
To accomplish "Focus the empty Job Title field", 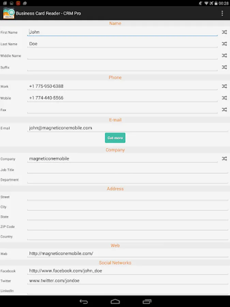I will coord(127,170).
